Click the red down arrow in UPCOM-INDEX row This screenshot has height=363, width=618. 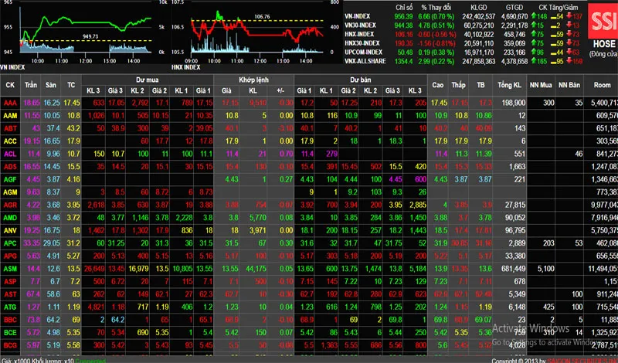tap(569, 52)
